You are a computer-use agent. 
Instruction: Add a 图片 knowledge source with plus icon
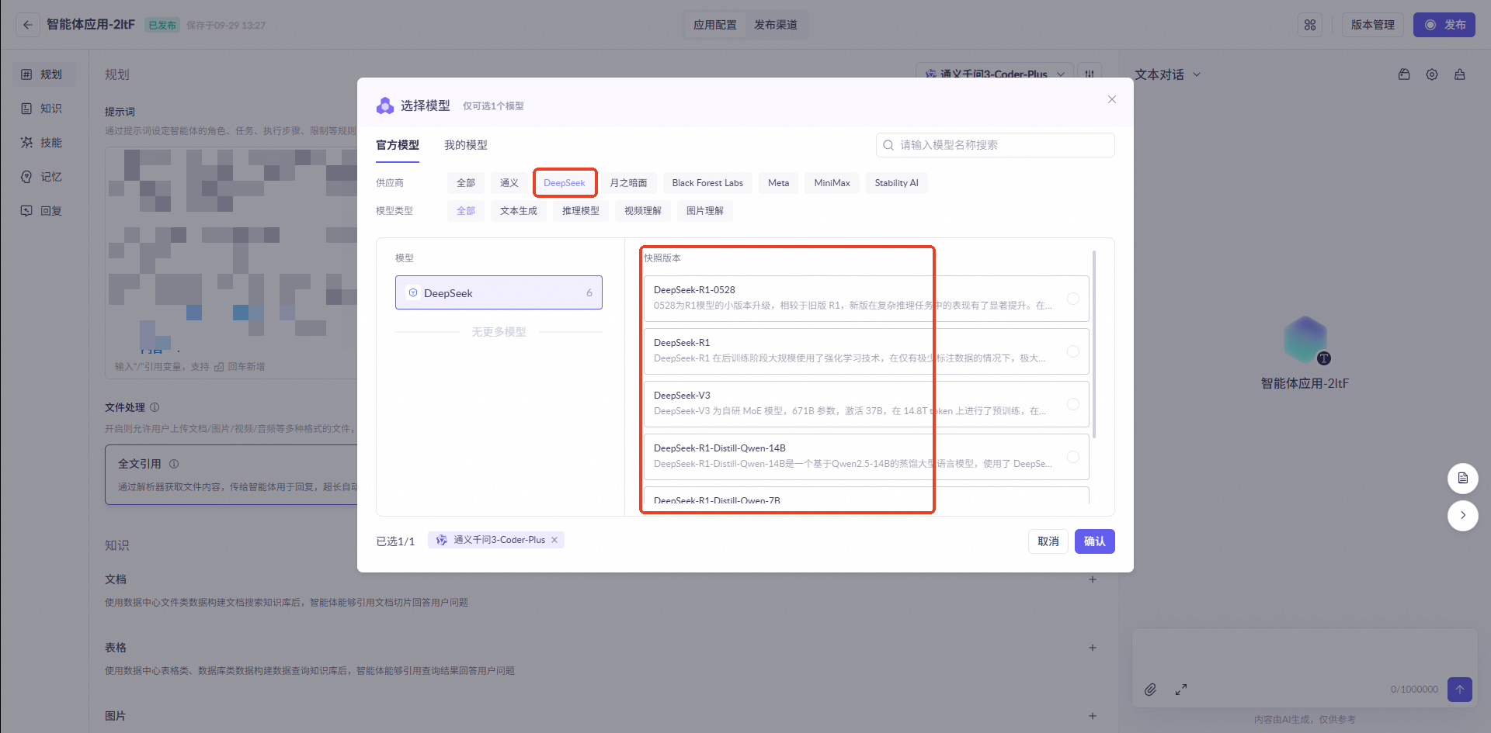tap(1093, 716)
